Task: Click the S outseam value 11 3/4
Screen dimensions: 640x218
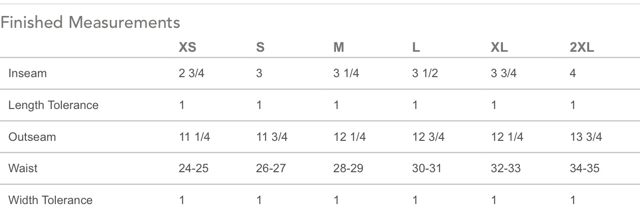Action: [x=272, y=137]
